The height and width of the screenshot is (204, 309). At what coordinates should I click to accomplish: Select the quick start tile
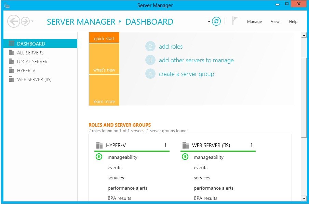coord(104,38)
